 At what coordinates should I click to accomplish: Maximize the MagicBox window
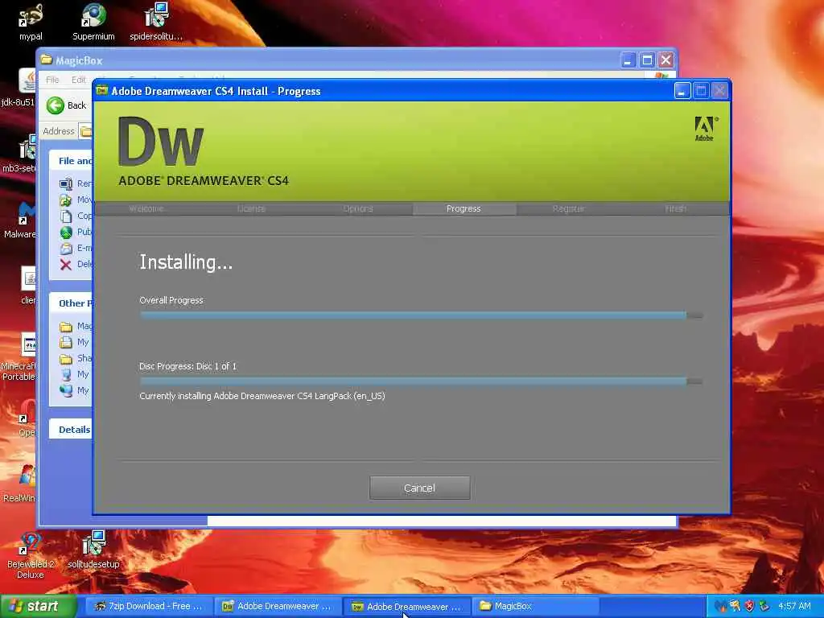coord(647,60)
